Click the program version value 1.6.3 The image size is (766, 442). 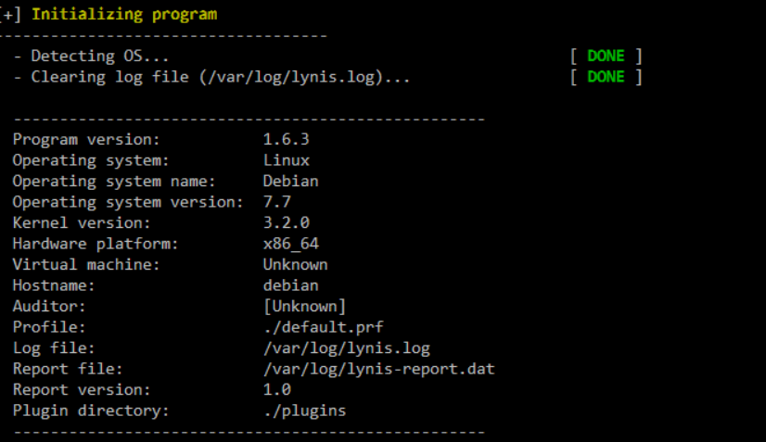(286, 140)
